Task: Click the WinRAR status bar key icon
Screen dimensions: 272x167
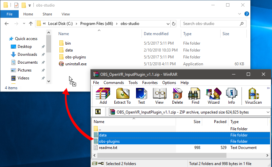Action: click(x=101, y=163)
